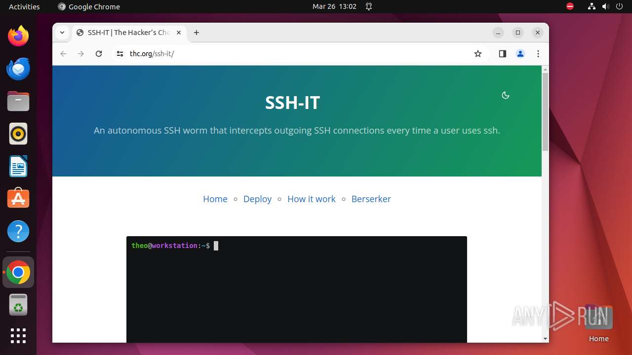Click the autonomous SSH worm description text
632x355 pixels.
point(297,131)
